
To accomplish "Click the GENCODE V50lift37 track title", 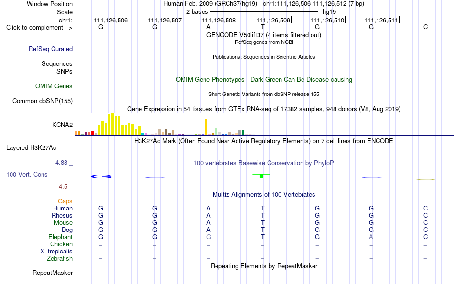I will [x=264, y=35].
